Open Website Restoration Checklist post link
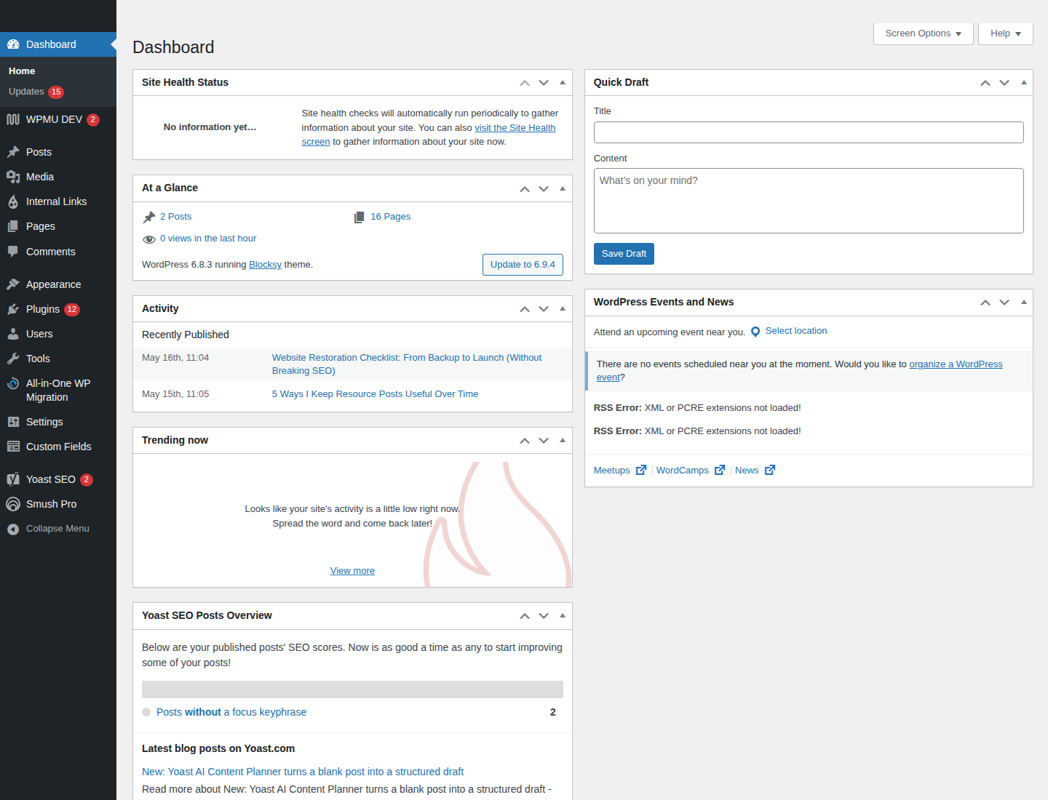Viewport: 1048px width, 800px height. coord(407,364)
